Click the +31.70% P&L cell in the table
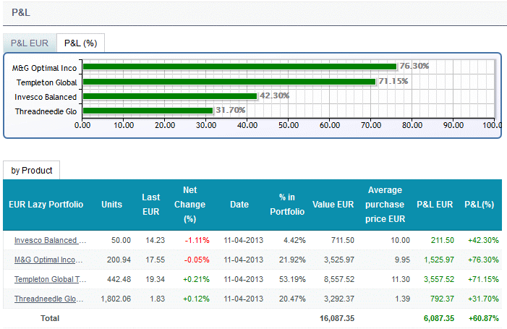The width and height of the screenshot is (507, 329). tap(483, 299)
